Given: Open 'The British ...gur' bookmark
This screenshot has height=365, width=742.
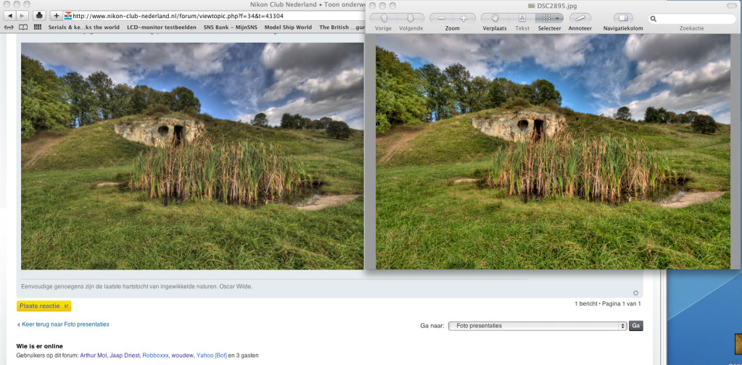Looking at the screenshot, I should coord(342,28).
